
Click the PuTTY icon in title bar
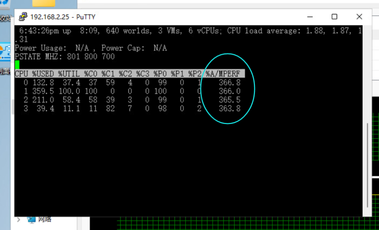(x=23, y=17)
